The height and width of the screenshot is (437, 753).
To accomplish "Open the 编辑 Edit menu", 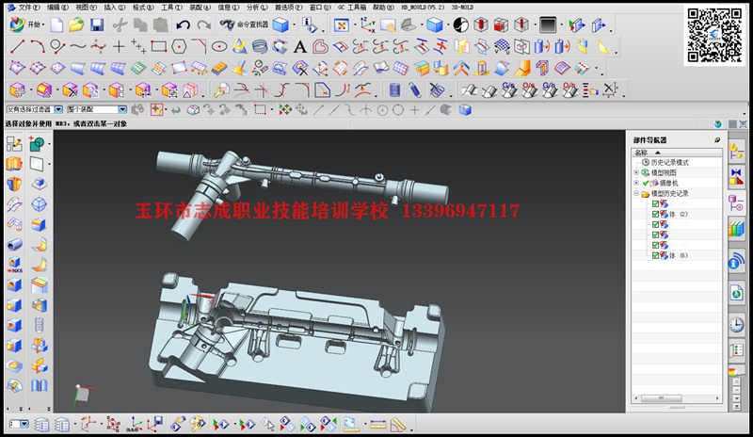I will 57,8.
